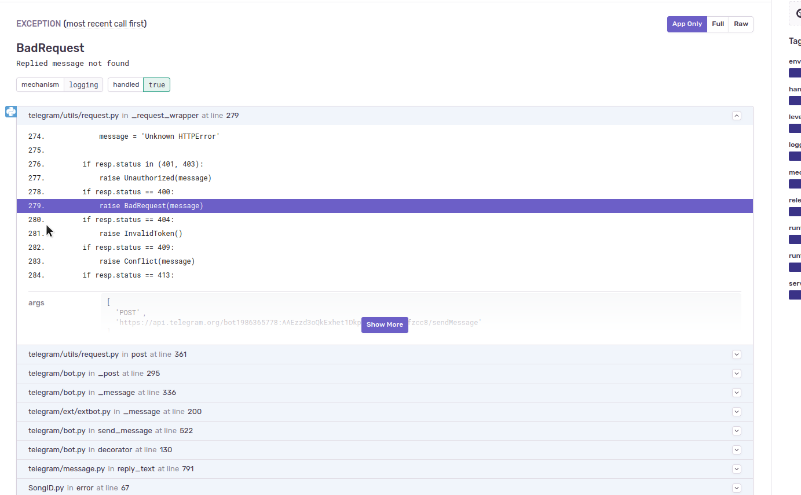Click the handled tag key
This screenshot has height=495, width=801.
tap(126, 85)
